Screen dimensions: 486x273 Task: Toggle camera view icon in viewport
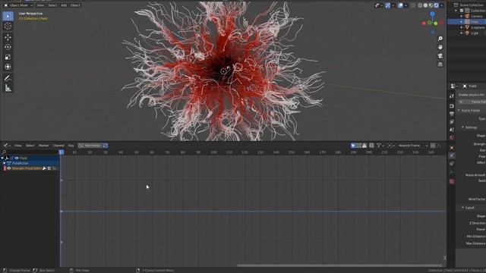(440, 55)
